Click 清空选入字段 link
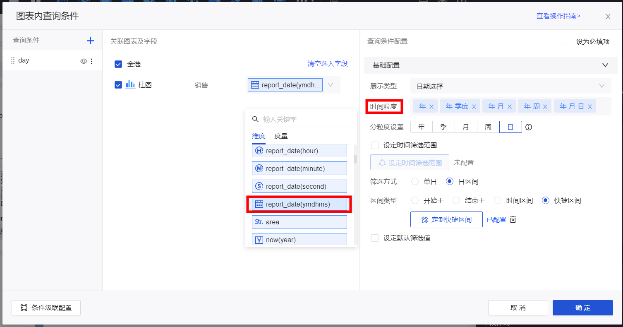 click(328, 64)
